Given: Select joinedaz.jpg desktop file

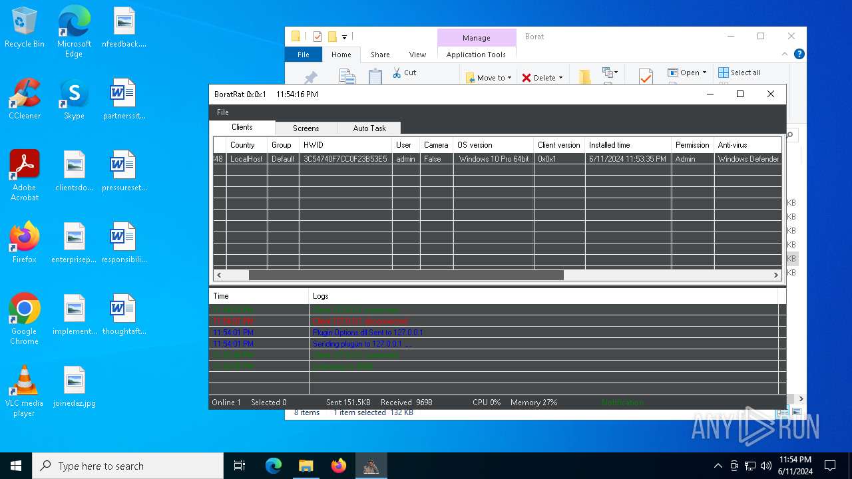Looking at the screenshot, I should click(75, 387).
